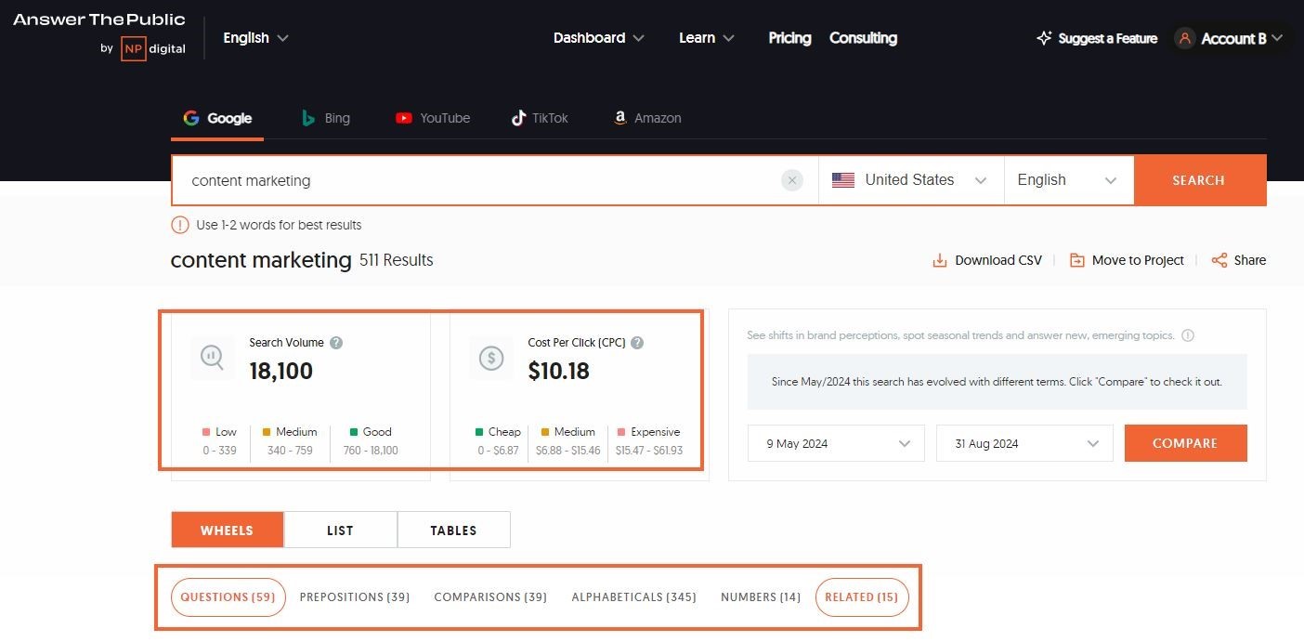The image size is (1304, 642).
Task: Click the Move to Project folder icon
Action: [x=1077, y=260]
